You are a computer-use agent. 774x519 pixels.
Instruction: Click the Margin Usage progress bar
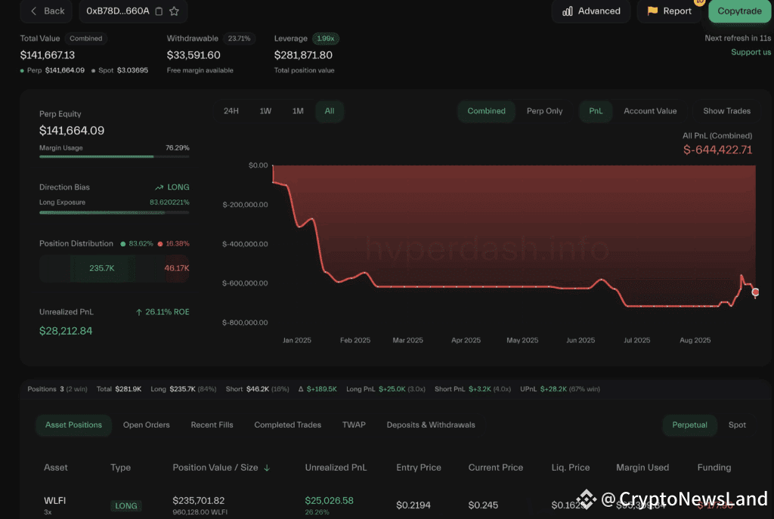pos(114,156)
